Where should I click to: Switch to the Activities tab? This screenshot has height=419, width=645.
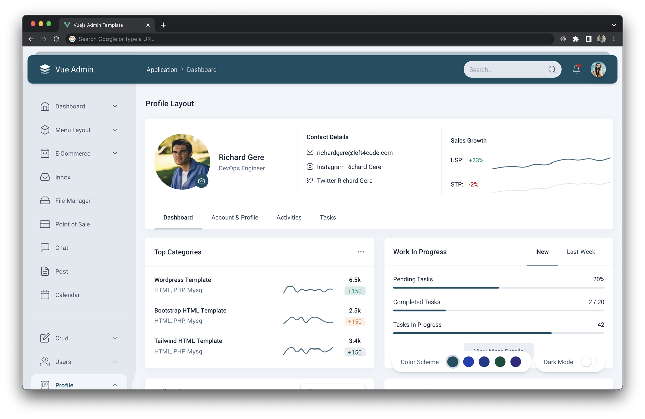click(289, 217)
